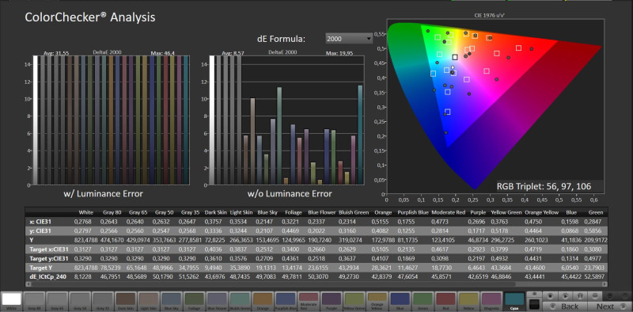Select the Foliage patch swatch
The height and width of the screenshot is (312, 633).
[x=194, y=301]
